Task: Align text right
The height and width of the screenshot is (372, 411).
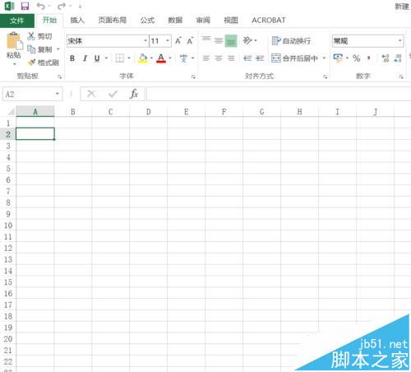Action: [x=231, y=58]
